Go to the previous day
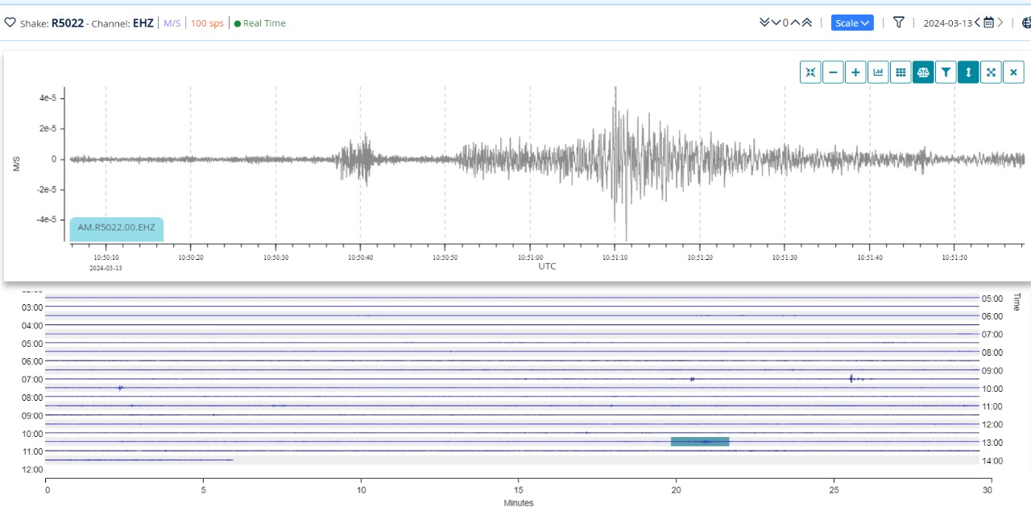This screenshot has height=507, width=1031. tap(977, 23)
